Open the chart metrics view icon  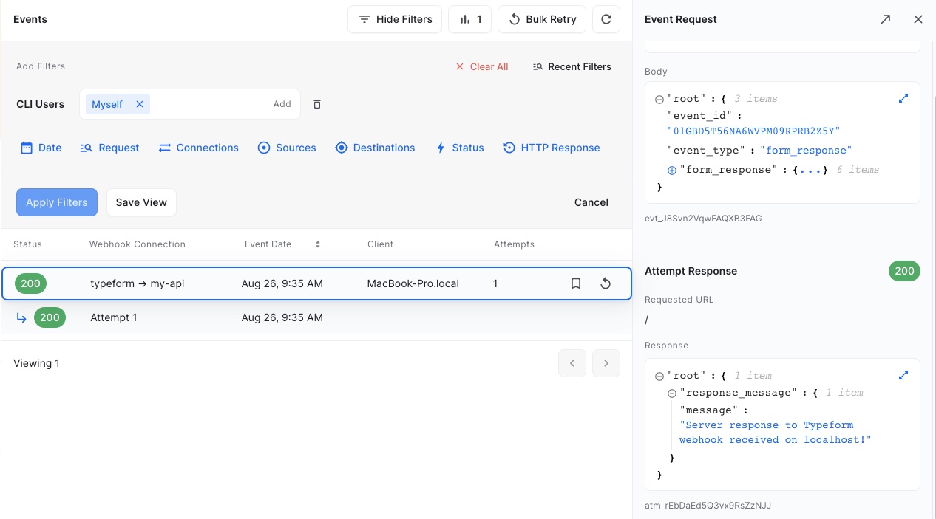coord(469,19)
